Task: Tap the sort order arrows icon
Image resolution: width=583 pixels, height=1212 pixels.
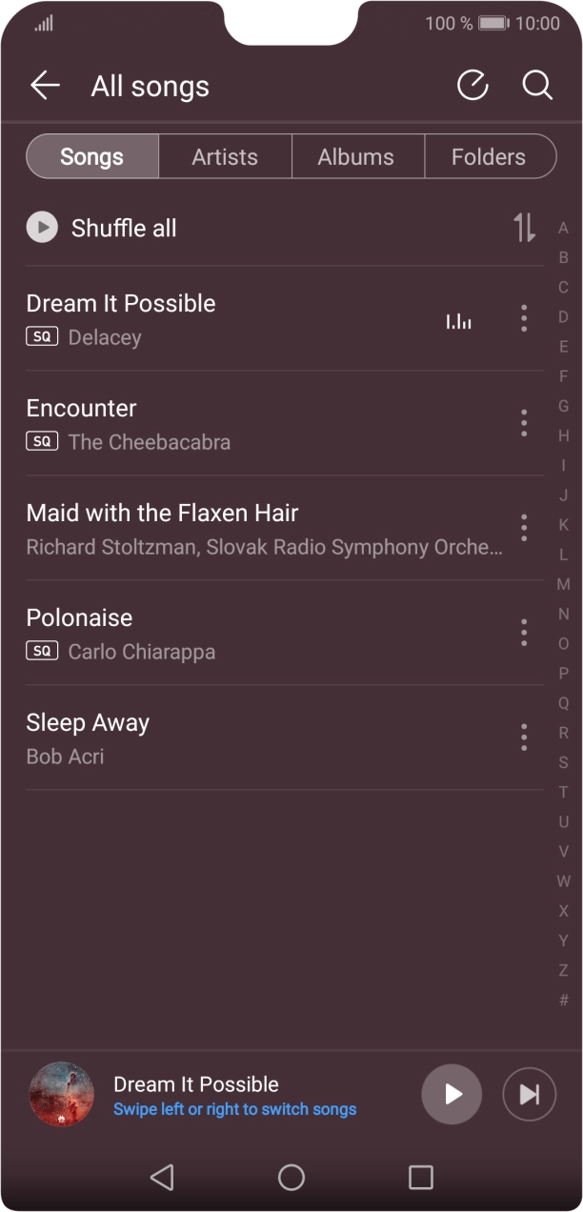Action: coord(524,228)
